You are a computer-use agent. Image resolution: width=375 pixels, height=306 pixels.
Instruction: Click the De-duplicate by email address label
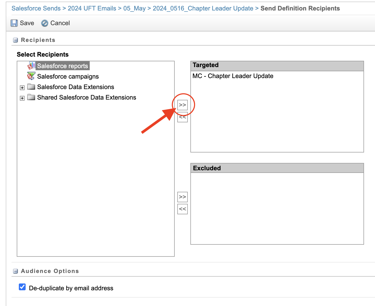click(x=71, y=288)
